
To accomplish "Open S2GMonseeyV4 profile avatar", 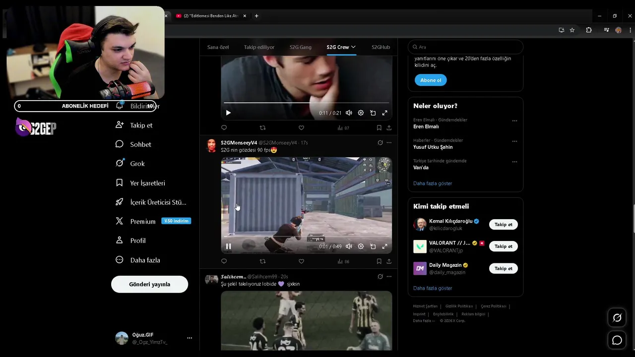I will tap(212, 145).
